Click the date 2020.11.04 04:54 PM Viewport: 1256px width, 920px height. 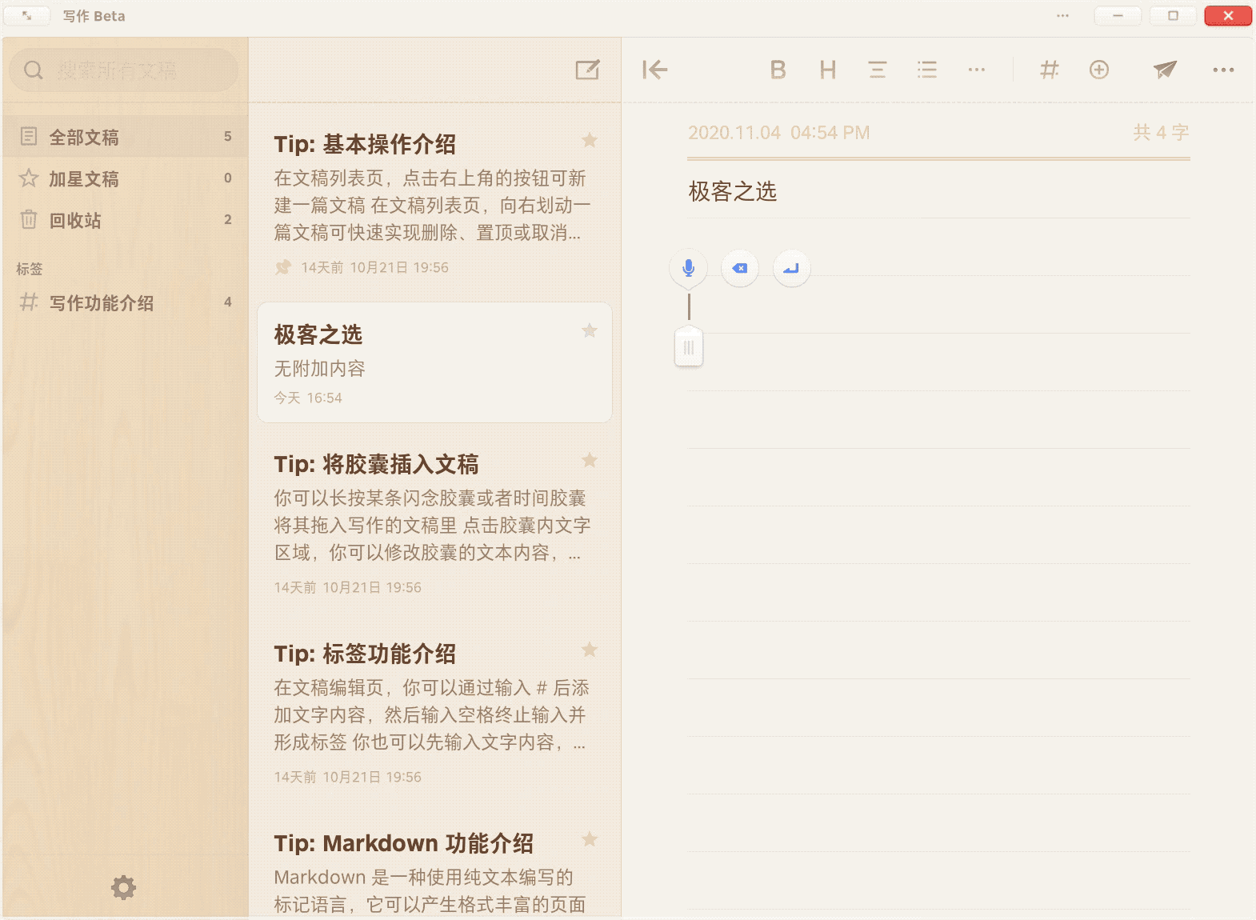point(778,133)
